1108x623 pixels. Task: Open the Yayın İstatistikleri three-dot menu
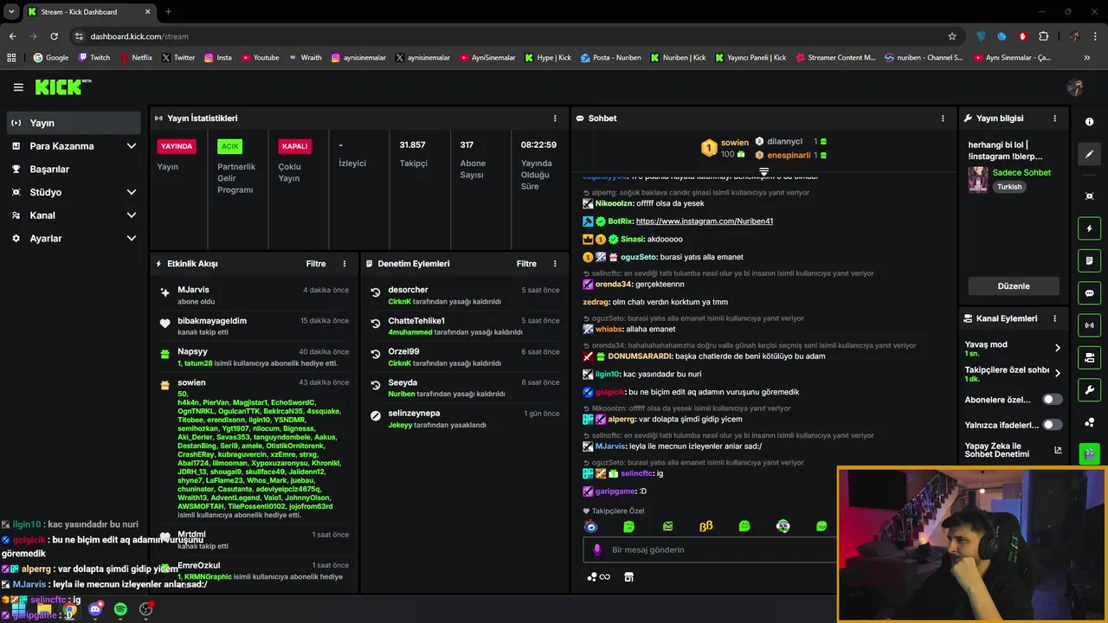click(x=555, y=119)
